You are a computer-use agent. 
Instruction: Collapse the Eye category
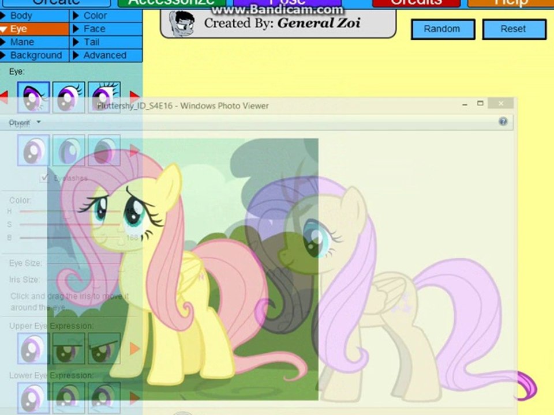click(34, 29)
